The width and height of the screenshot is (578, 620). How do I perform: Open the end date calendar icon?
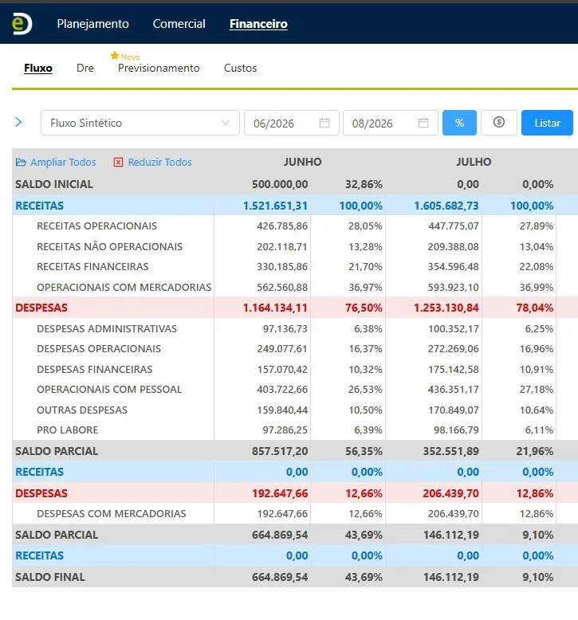(x=423, y=123)
